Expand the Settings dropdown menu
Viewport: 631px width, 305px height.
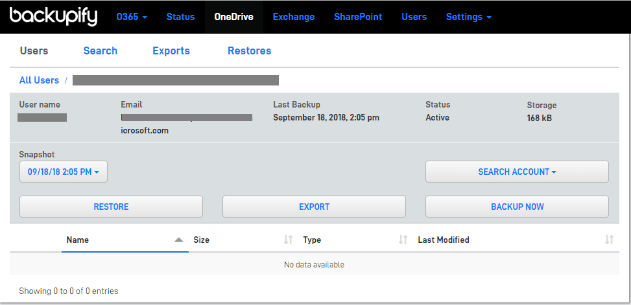coord(469,17)
